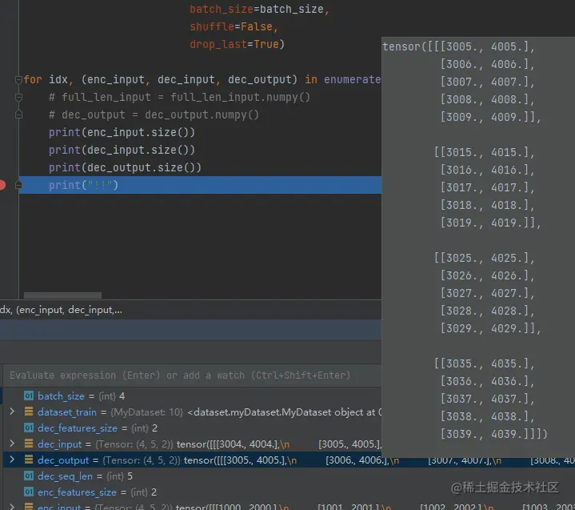Click the '[3019., 4019.]]' tooltip tensor row
The image size is (575, 510).
tap(491, 223)
